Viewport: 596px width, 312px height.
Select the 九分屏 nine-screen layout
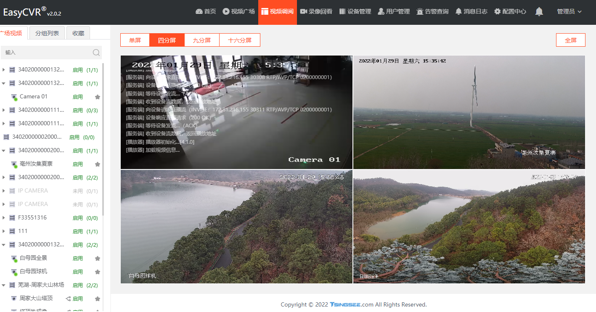point(202,40)
